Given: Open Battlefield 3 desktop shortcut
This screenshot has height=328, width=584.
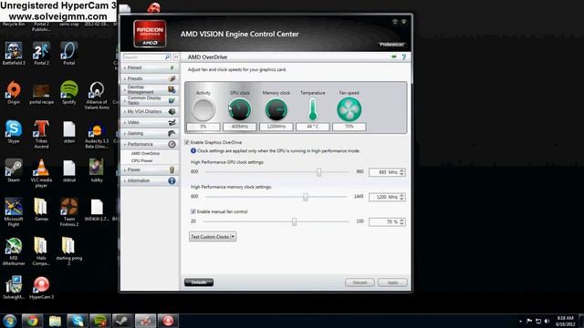Looking at the screenshot, I should [x=14, y=54].
